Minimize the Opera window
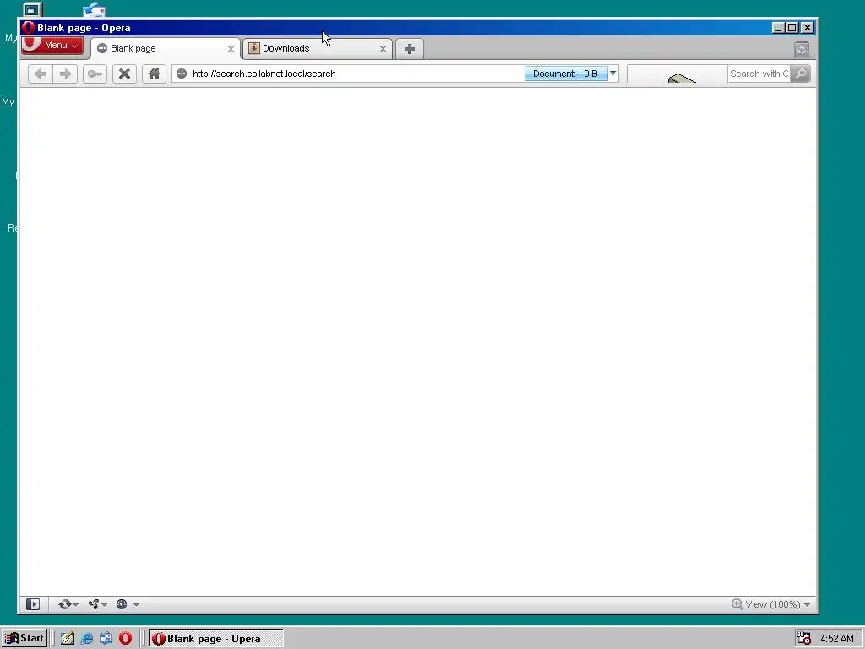The width and height of the screenshot is (865, 649). point(778,28)
